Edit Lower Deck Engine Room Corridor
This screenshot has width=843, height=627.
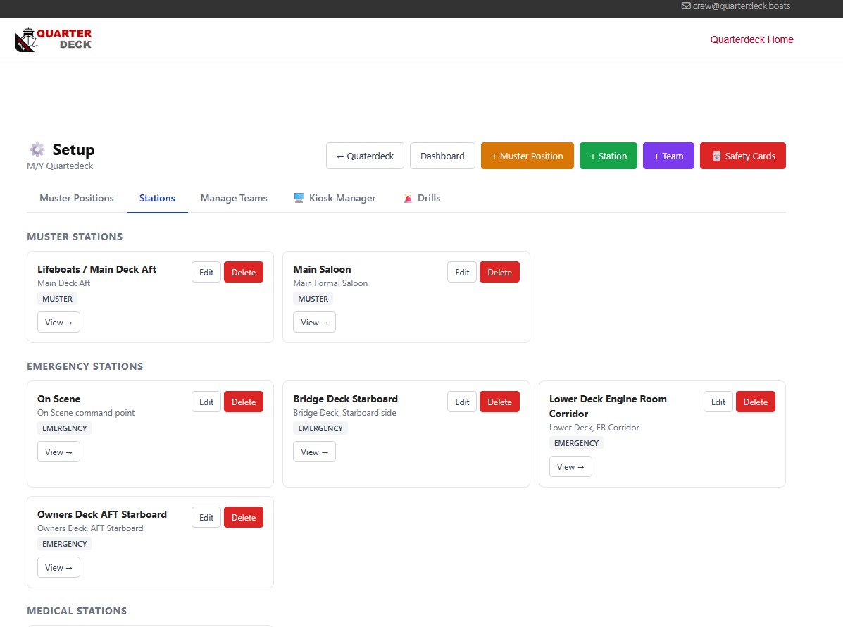pyautogui.click(x=718, y=402)
